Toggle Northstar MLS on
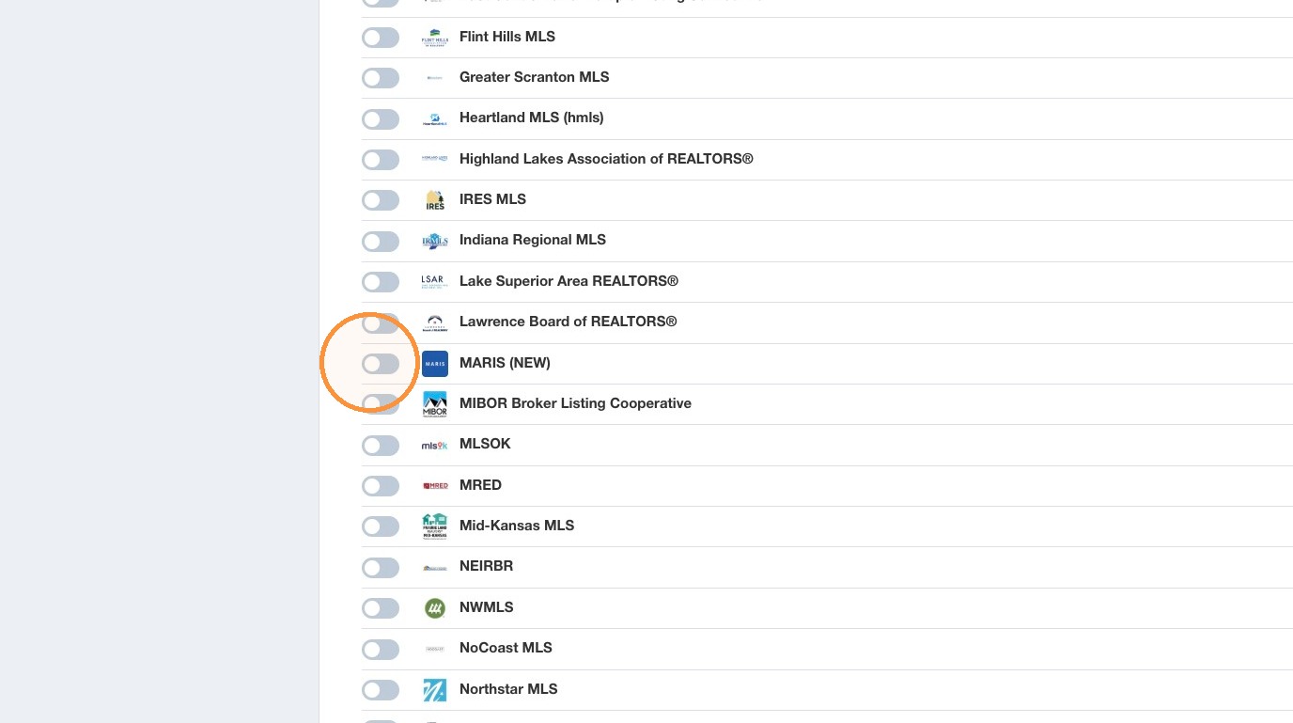Image resolution: width=1293 pixels, height=723 pixels. (381, 690)
